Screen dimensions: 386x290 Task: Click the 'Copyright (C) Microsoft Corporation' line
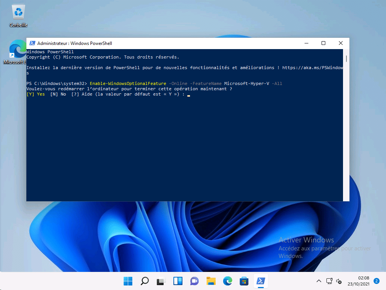tap(103, 57)
